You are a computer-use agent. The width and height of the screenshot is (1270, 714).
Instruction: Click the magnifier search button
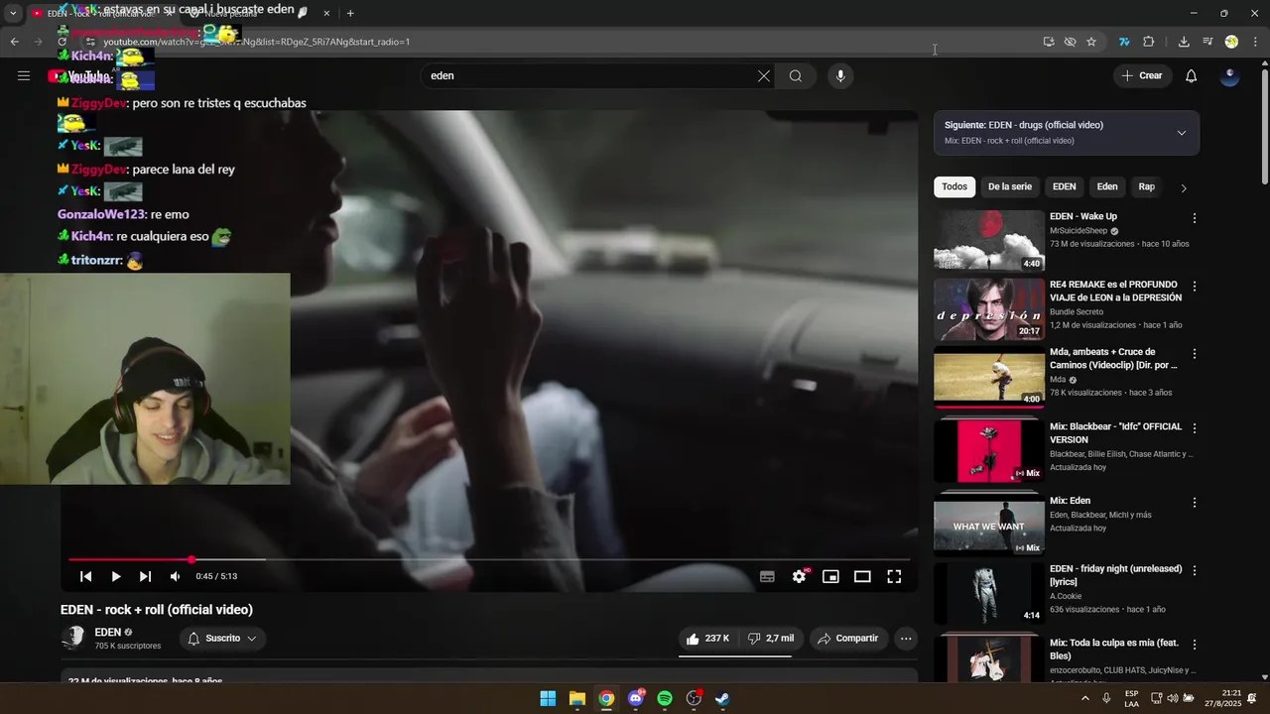click(796, 76)
